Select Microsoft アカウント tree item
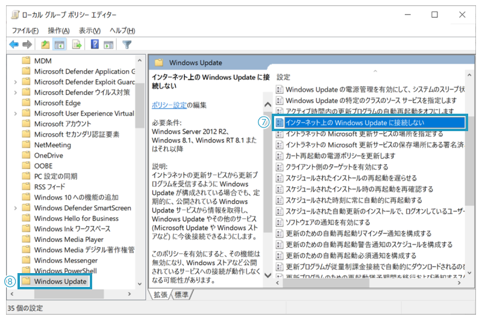This screenshot has width=482, height=320. pyautogui.click(x=63, y=124)
